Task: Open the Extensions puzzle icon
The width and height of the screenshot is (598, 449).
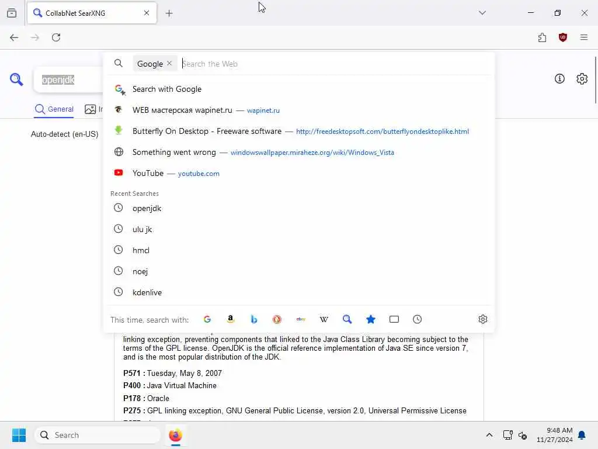Action: (542, 37)
